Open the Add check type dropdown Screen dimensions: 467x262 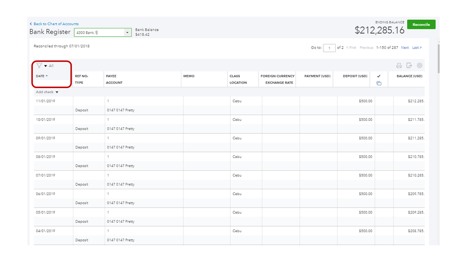tap(57, 92)
